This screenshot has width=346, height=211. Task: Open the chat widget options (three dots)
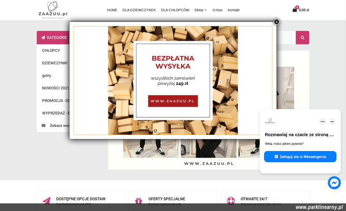point(323,122)
